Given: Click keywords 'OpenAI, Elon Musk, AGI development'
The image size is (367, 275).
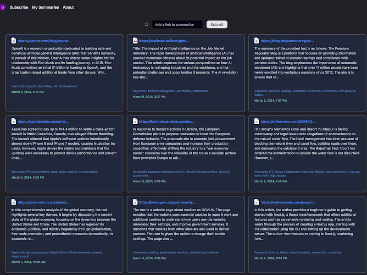Looking at the screenshot, I should (44, 86).
